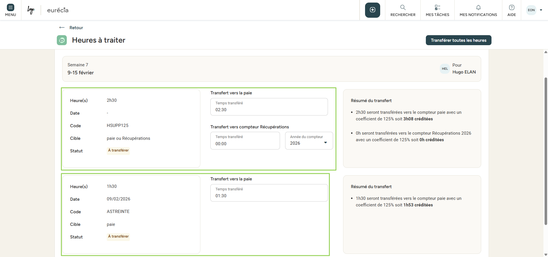Screen dimensions: 548x257
Task: Open the Rechercher search icon
Action: click(403, 7)
